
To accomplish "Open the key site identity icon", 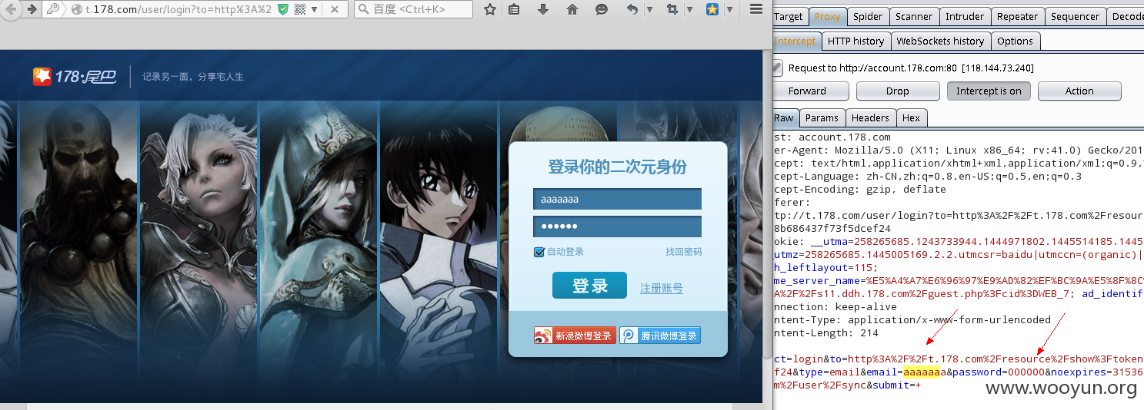I will [x=54, y=9].
